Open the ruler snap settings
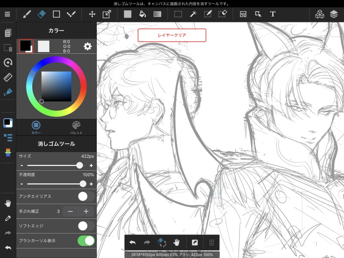The image size is (344, 258). click(x=8, y=77)
